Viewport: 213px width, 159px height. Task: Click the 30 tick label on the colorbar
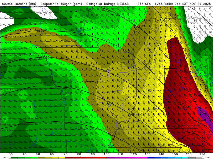[x=11, y=154]
